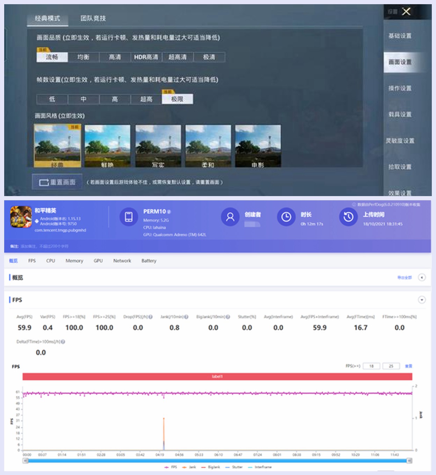The image size is (436, 475).
Task: Click the 上传时间 history clock icon
Action: 348,217
